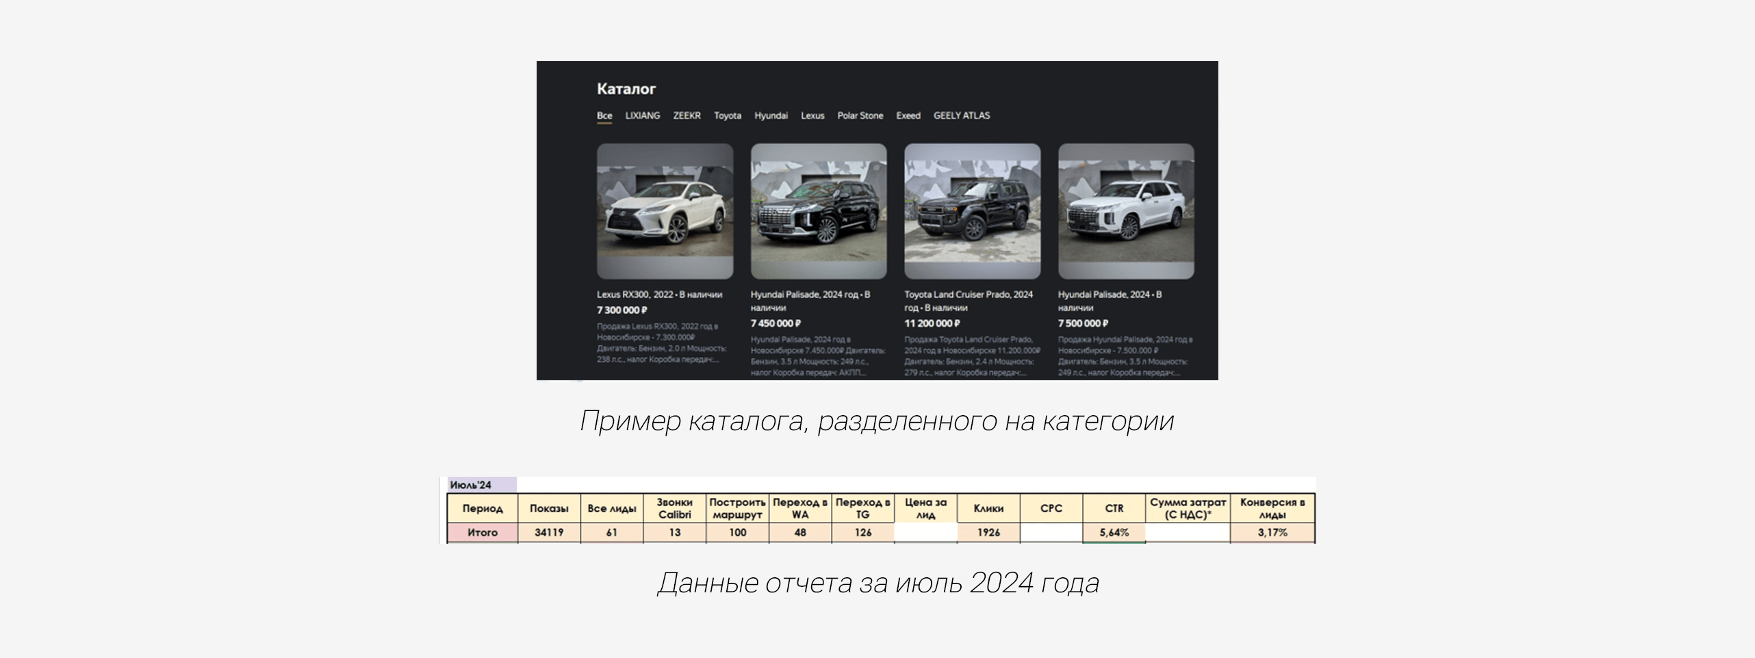The width and height of the screenshot is (1755, 658).
Task: Click the route value 100
Action: (x=737, y=532)
